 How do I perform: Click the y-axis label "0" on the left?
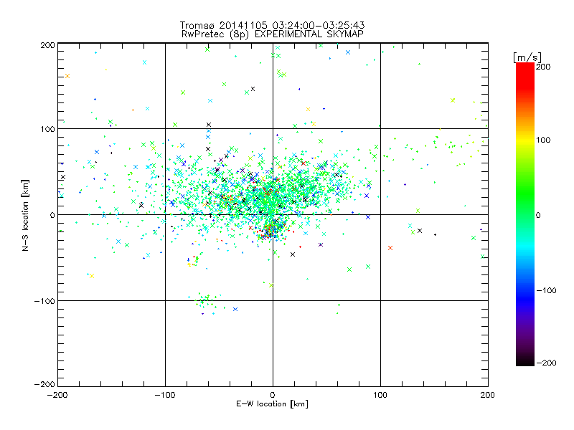(x=52, y=215)
